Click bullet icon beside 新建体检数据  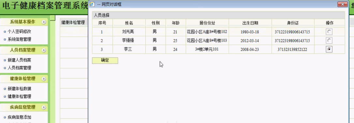(5, 89)
